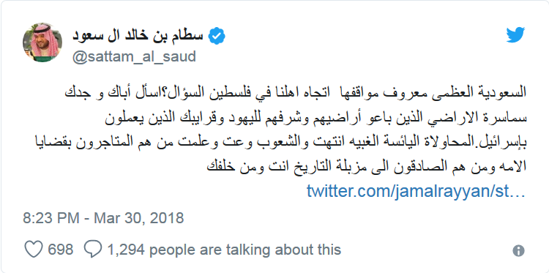Open the author's profile picture
Viewport: 549px width, 273px height.
click(x=42, y=42)
